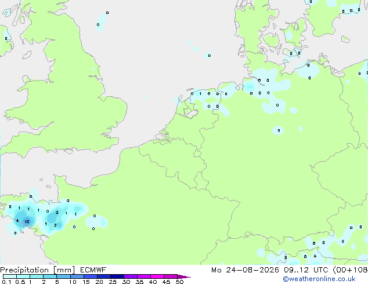Click the weatheronline.co.uk copyright link
The image size is (368, 284).
point(319,279)
